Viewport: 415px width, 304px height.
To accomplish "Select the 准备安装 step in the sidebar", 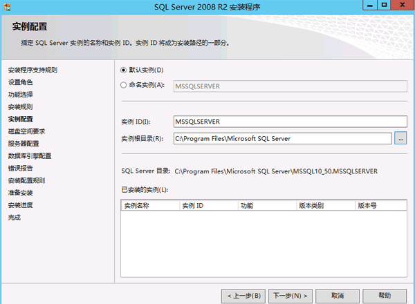I will click(x=20, y=193).
